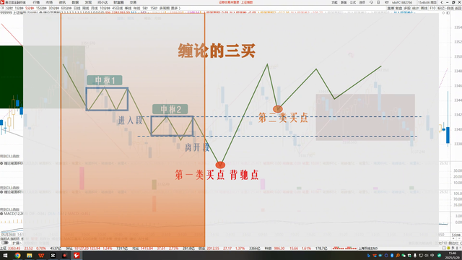Screen dimensions: 462x260
Task: Click the F10 button
Action: (432, 8)
